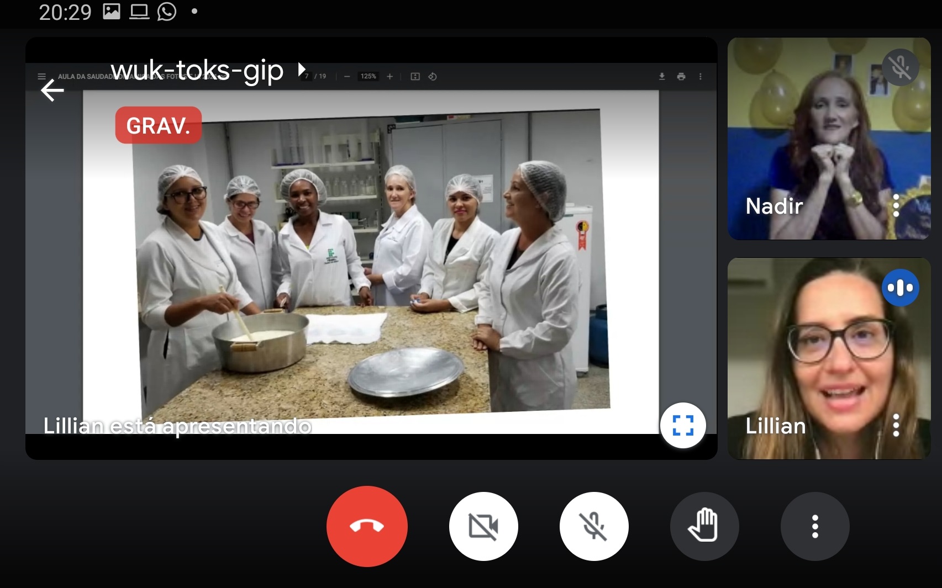Viewport: 942px width, 588px height.
Task: Open the more options menu in call controls
Action: tap(814, 526)
